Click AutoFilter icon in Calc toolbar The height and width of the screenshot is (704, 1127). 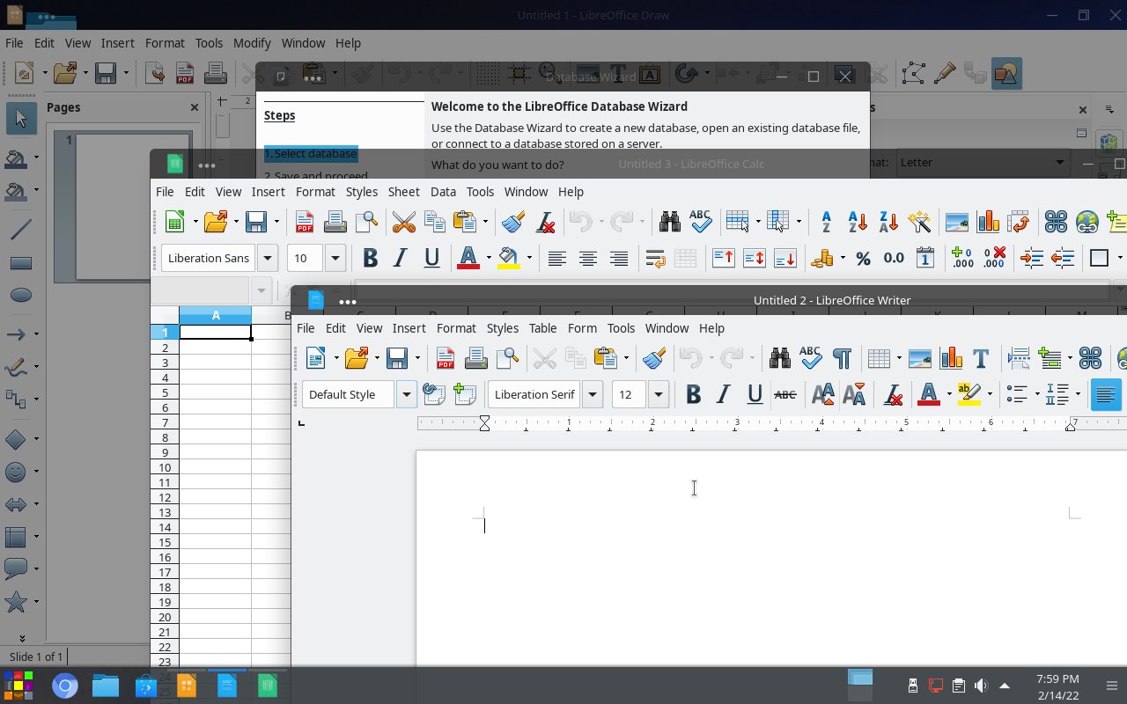919,222
